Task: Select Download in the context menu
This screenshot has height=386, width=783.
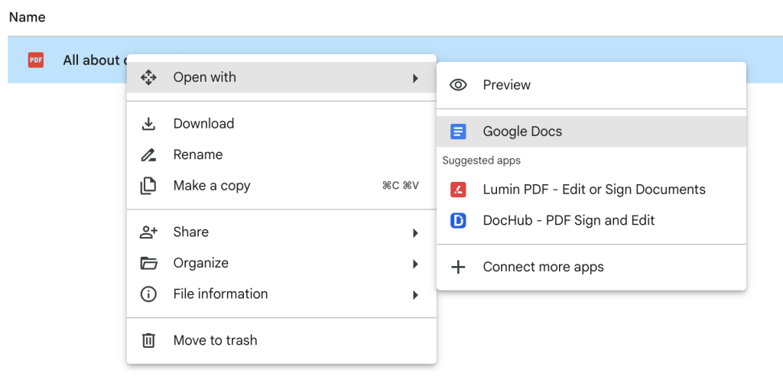Action: 281,124
